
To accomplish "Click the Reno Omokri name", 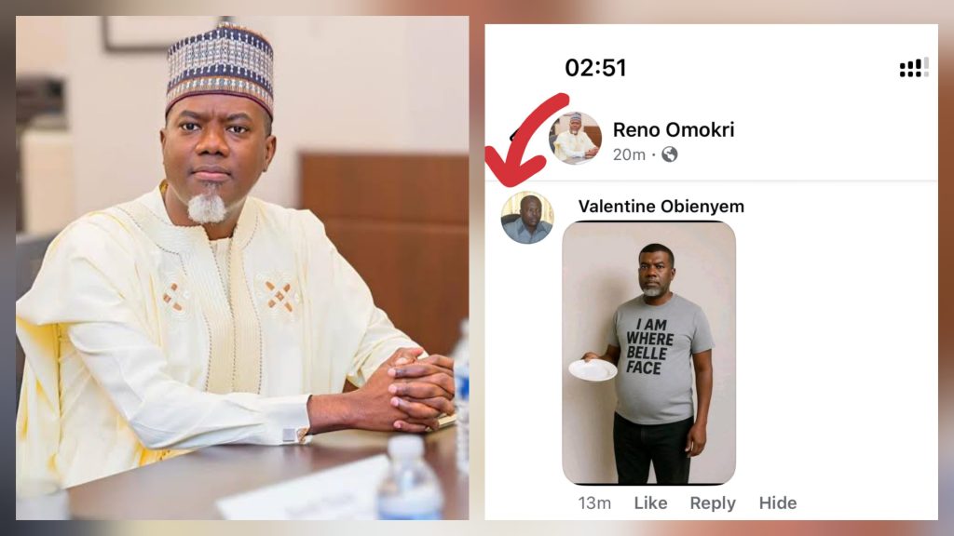I will click(x=674, y=130).
